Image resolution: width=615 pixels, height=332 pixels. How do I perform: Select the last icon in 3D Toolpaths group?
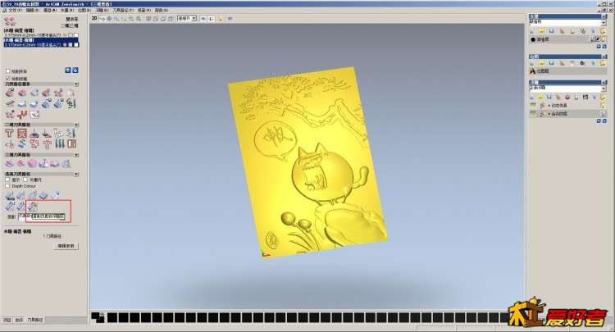(x=66, y=163)
